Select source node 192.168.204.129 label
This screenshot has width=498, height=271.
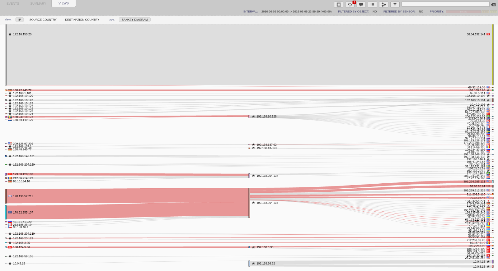[x=24, y=164]
